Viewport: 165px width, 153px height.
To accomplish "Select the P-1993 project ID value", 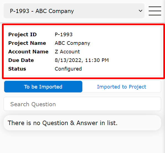I will pos(64,35).
